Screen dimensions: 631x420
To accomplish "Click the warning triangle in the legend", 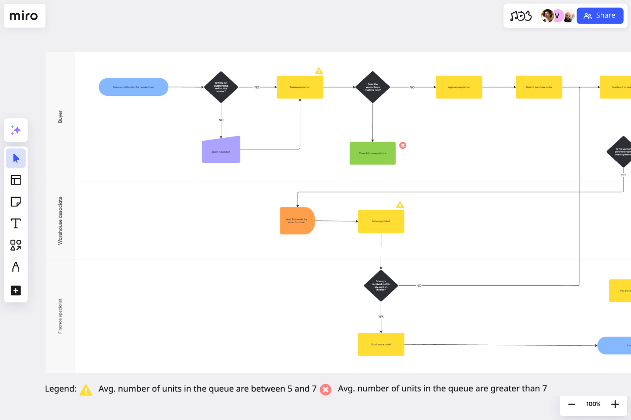I will 86,390.
